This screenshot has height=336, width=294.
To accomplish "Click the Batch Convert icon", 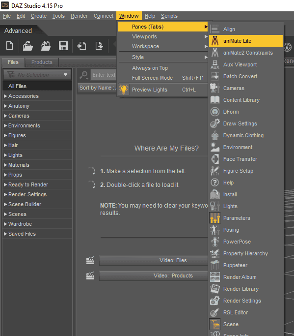I will 215,76.
